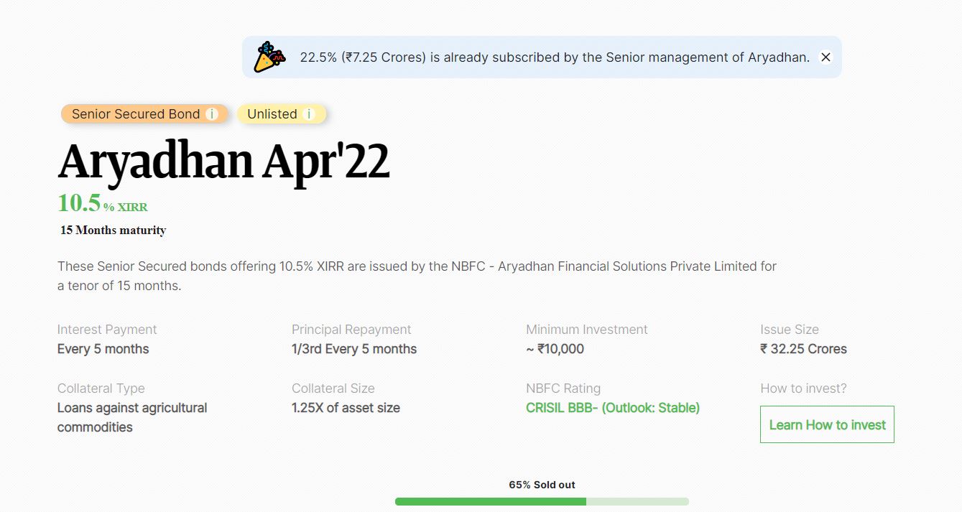Click the Interest Payment Every 5 months value
The image size is (962, 512).
[103, 349]
